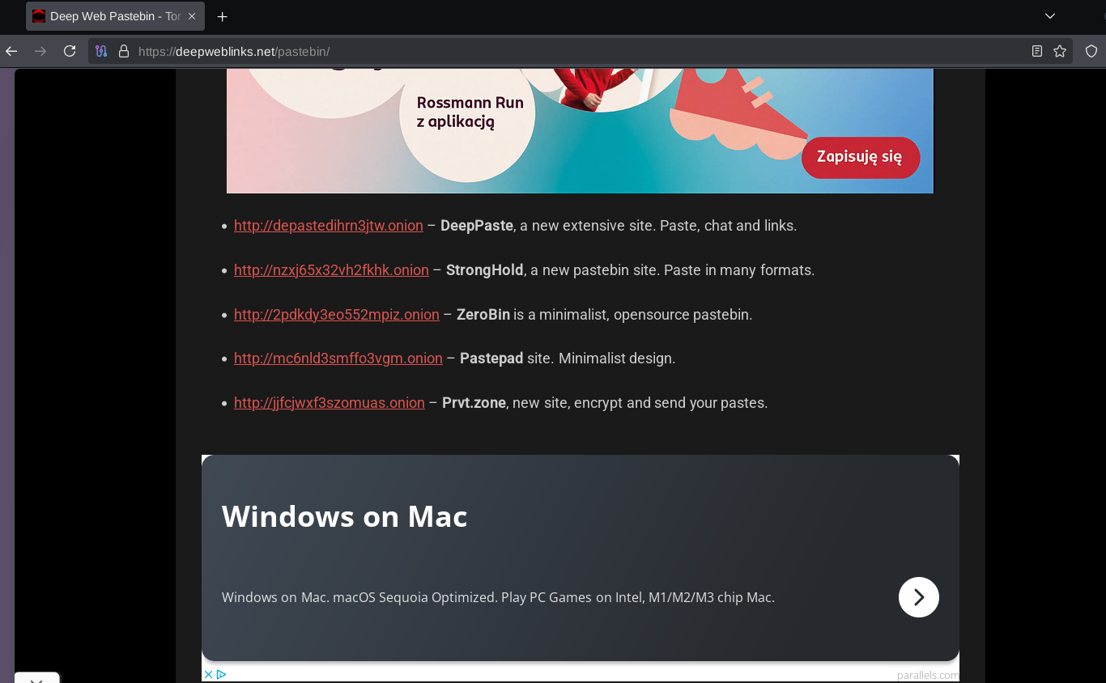Select the Deep Web Pastebin tab

click(x=115, y=16)
